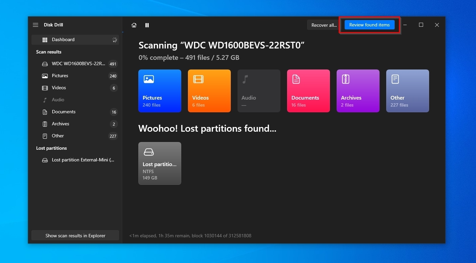Click the Review found items button
Viewport: 476px width, 263px height.
tap(369, 25)
